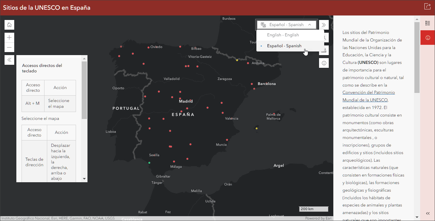
Task: Collapse the side panel using the bottom chevron
Action: tap(428, 213)
